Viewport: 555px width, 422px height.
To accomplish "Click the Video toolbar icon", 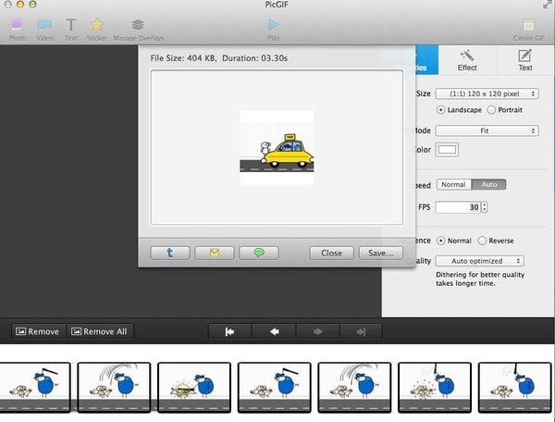I will click(44, 30).
